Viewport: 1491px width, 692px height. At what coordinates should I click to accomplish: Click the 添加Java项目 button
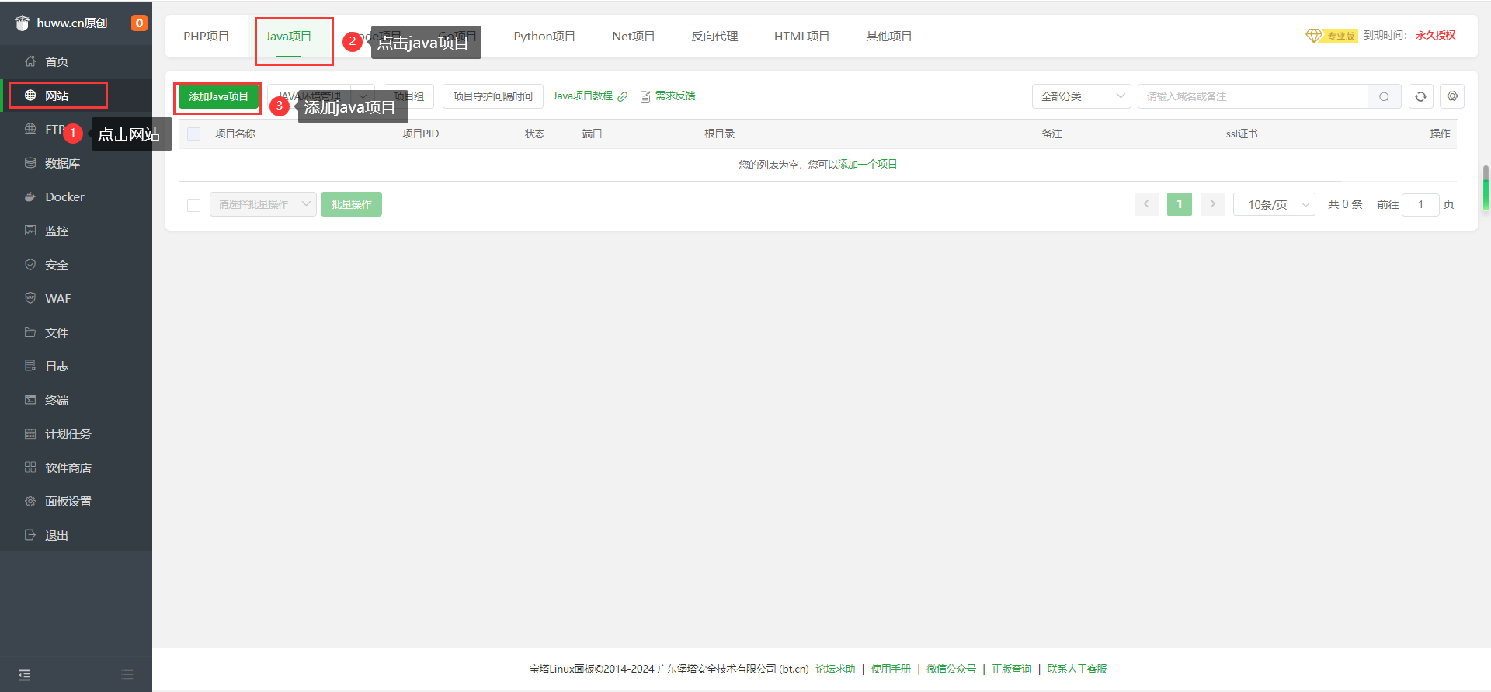coord(218,96)
